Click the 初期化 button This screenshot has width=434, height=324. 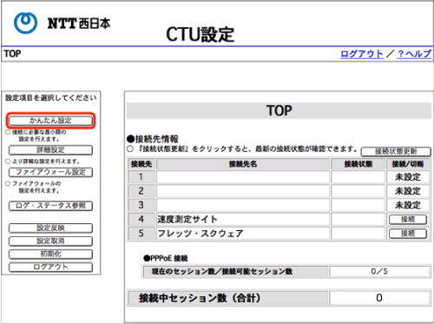(50, 254)
